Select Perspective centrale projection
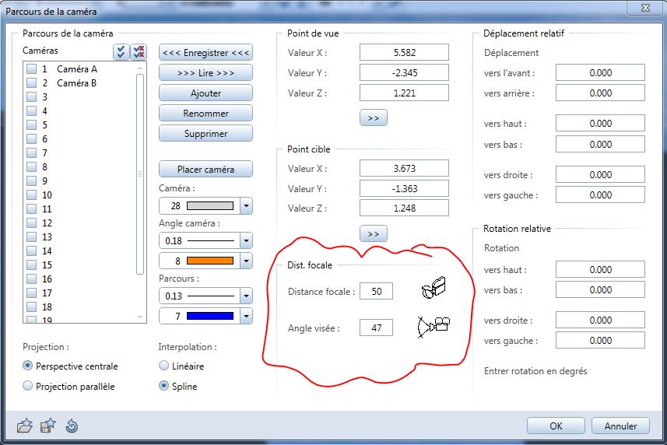Image resolution: width=667 pixels, height=445 pixels. pyautogui.click(x=28, y=366)
